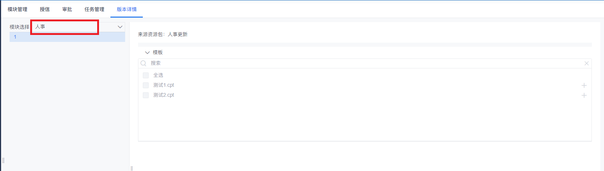Clear the search box with the X icon

[586, 63]
